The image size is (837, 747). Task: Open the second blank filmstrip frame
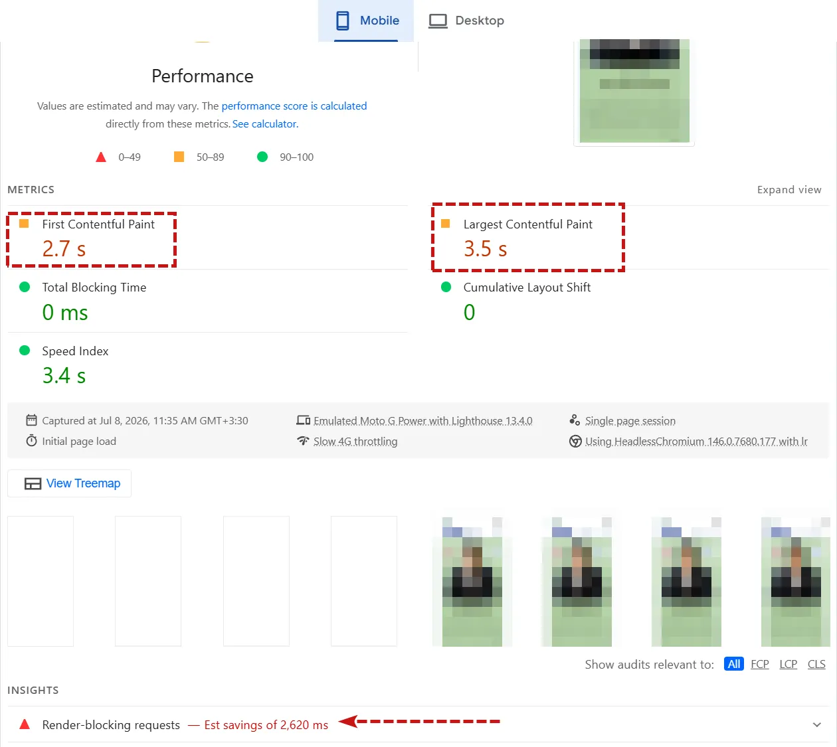[x=148, y=581]
